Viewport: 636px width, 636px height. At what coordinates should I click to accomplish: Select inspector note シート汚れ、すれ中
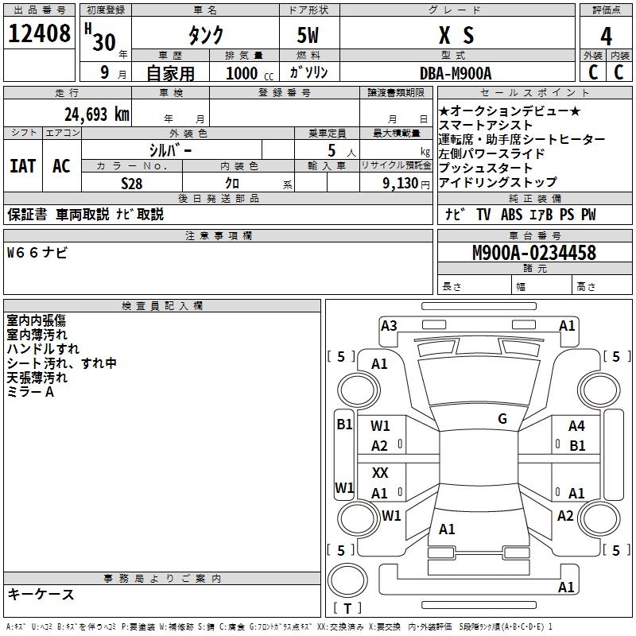coord(62,363)
